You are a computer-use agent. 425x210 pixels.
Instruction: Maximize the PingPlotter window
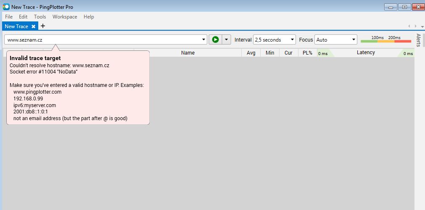pos(405,7)
